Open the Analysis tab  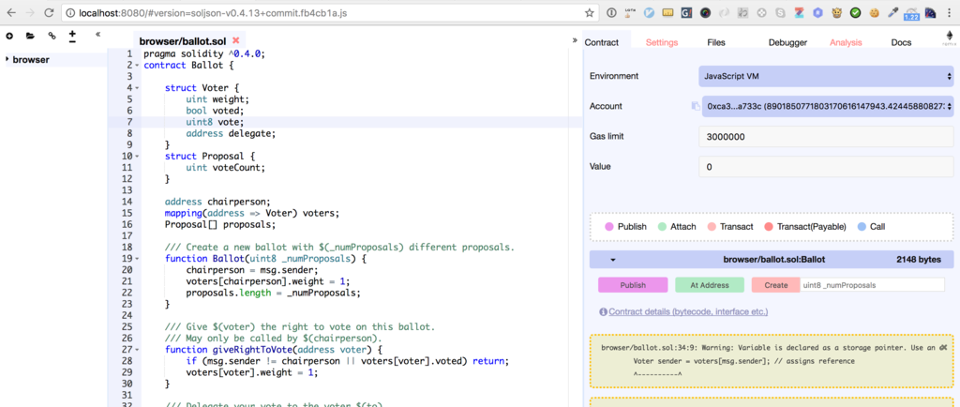pyautogui.click(x=846, y=43)
